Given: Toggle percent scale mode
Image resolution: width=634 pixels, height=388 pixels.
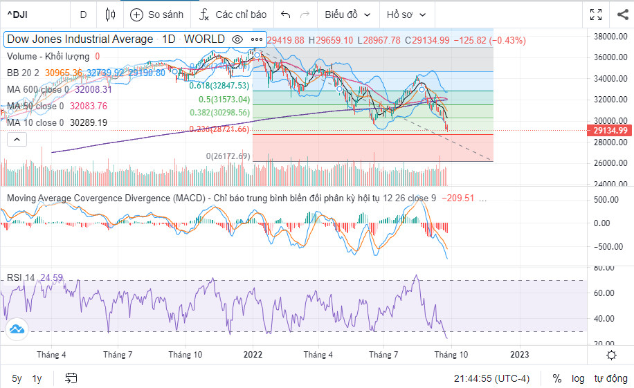Looking at the screenshot, I should (556, 378).
